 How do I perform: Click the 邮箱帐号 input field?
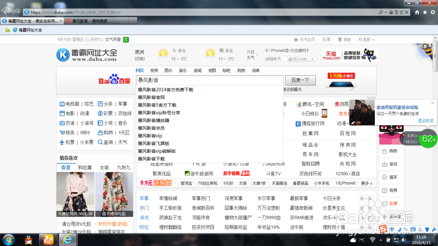276,59
